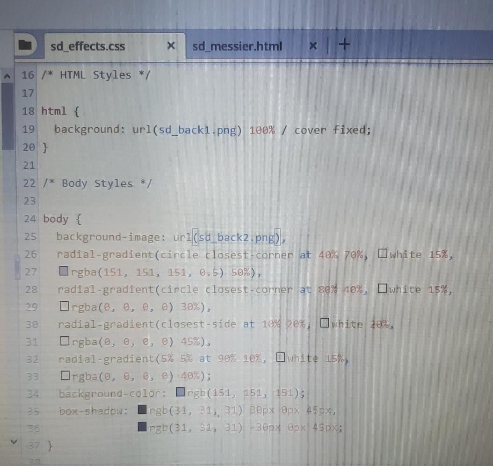Select the sd_effects.css tab
Viewport: 493px width, 466px height.
(x=87, y=46)
